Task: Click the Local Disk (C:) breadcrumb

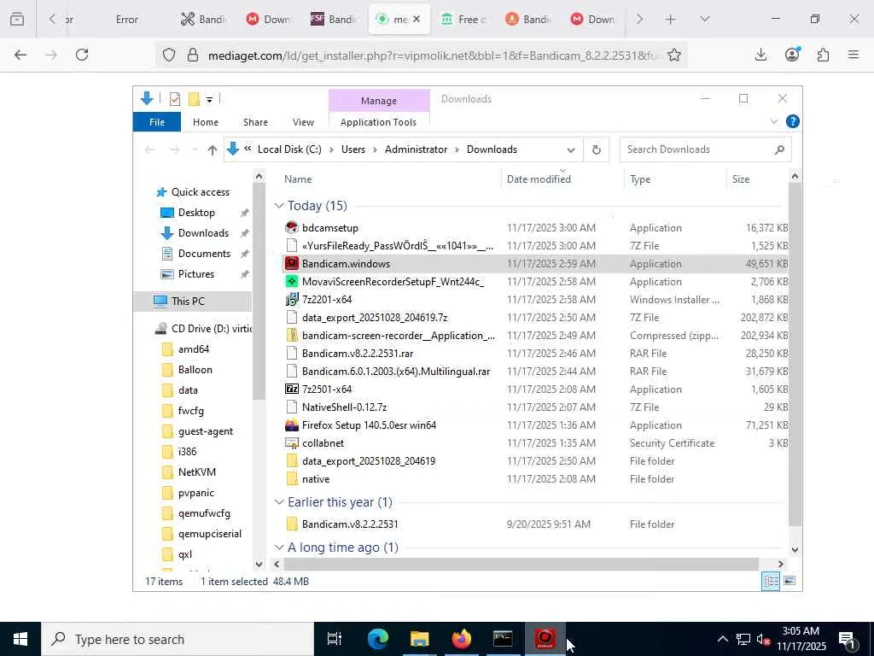Action: pos(289,149)
